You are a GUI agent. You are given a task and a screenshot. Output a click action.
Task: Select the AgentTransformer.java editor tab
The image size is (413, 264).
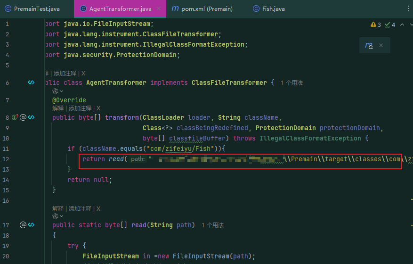[x=120, y=8]
